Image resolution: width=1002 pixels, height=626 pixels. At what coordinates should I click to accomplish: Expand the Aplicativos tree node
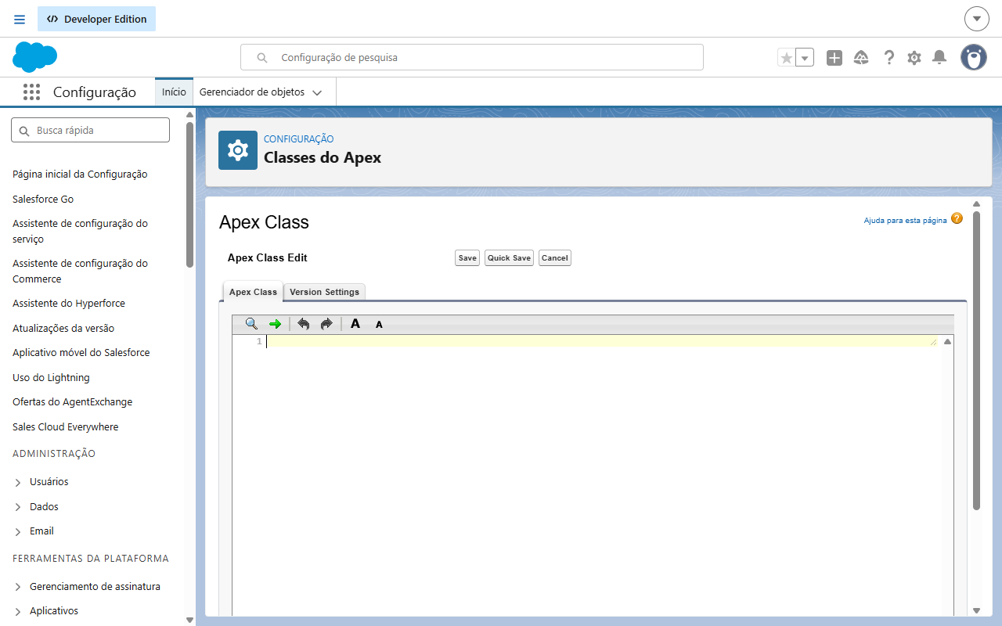pos(18,612)
